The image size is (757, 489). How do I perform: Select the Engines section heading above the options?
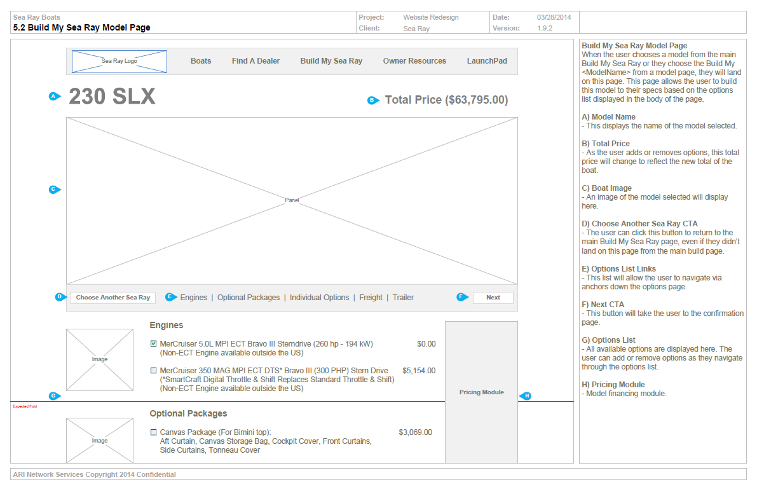(167, 325)
